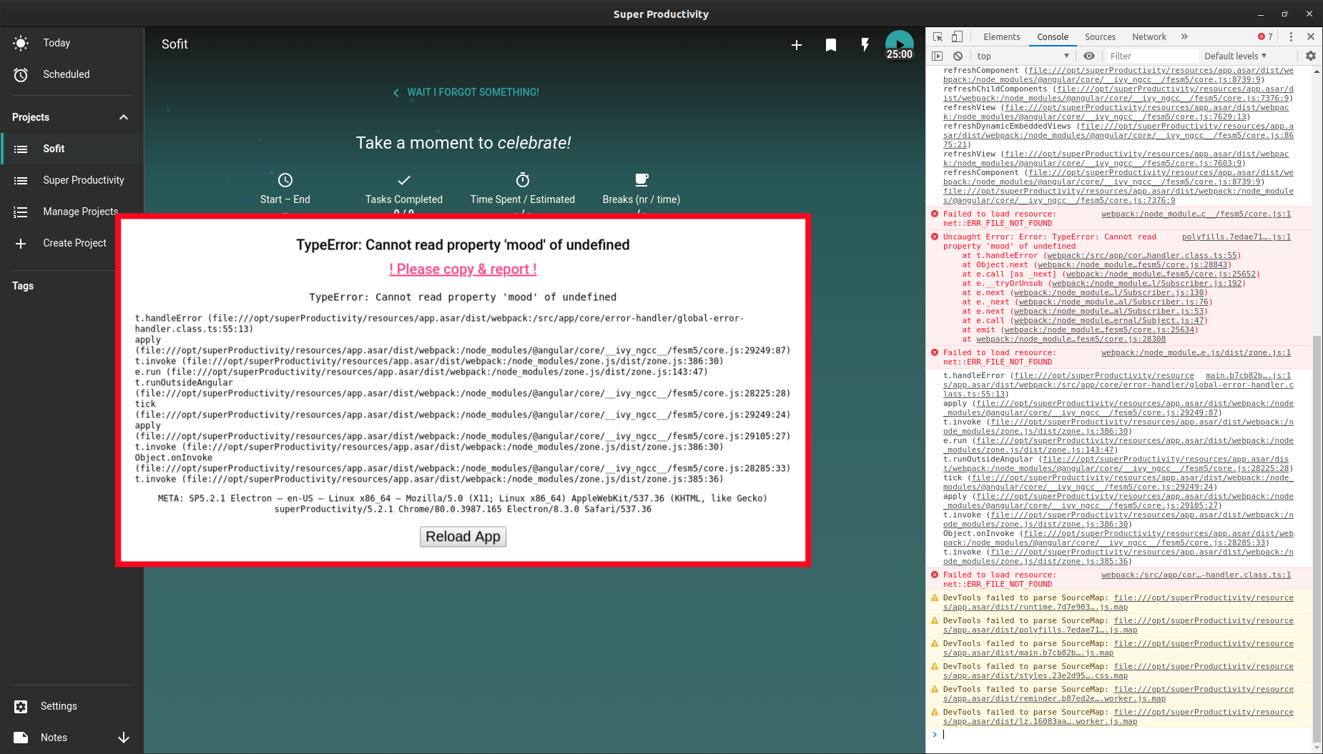Open webpack:/src/app/cor…-handler.class.ts:1 link
The width and height of the screenshot is (1323, 754).
point(1196,575)
